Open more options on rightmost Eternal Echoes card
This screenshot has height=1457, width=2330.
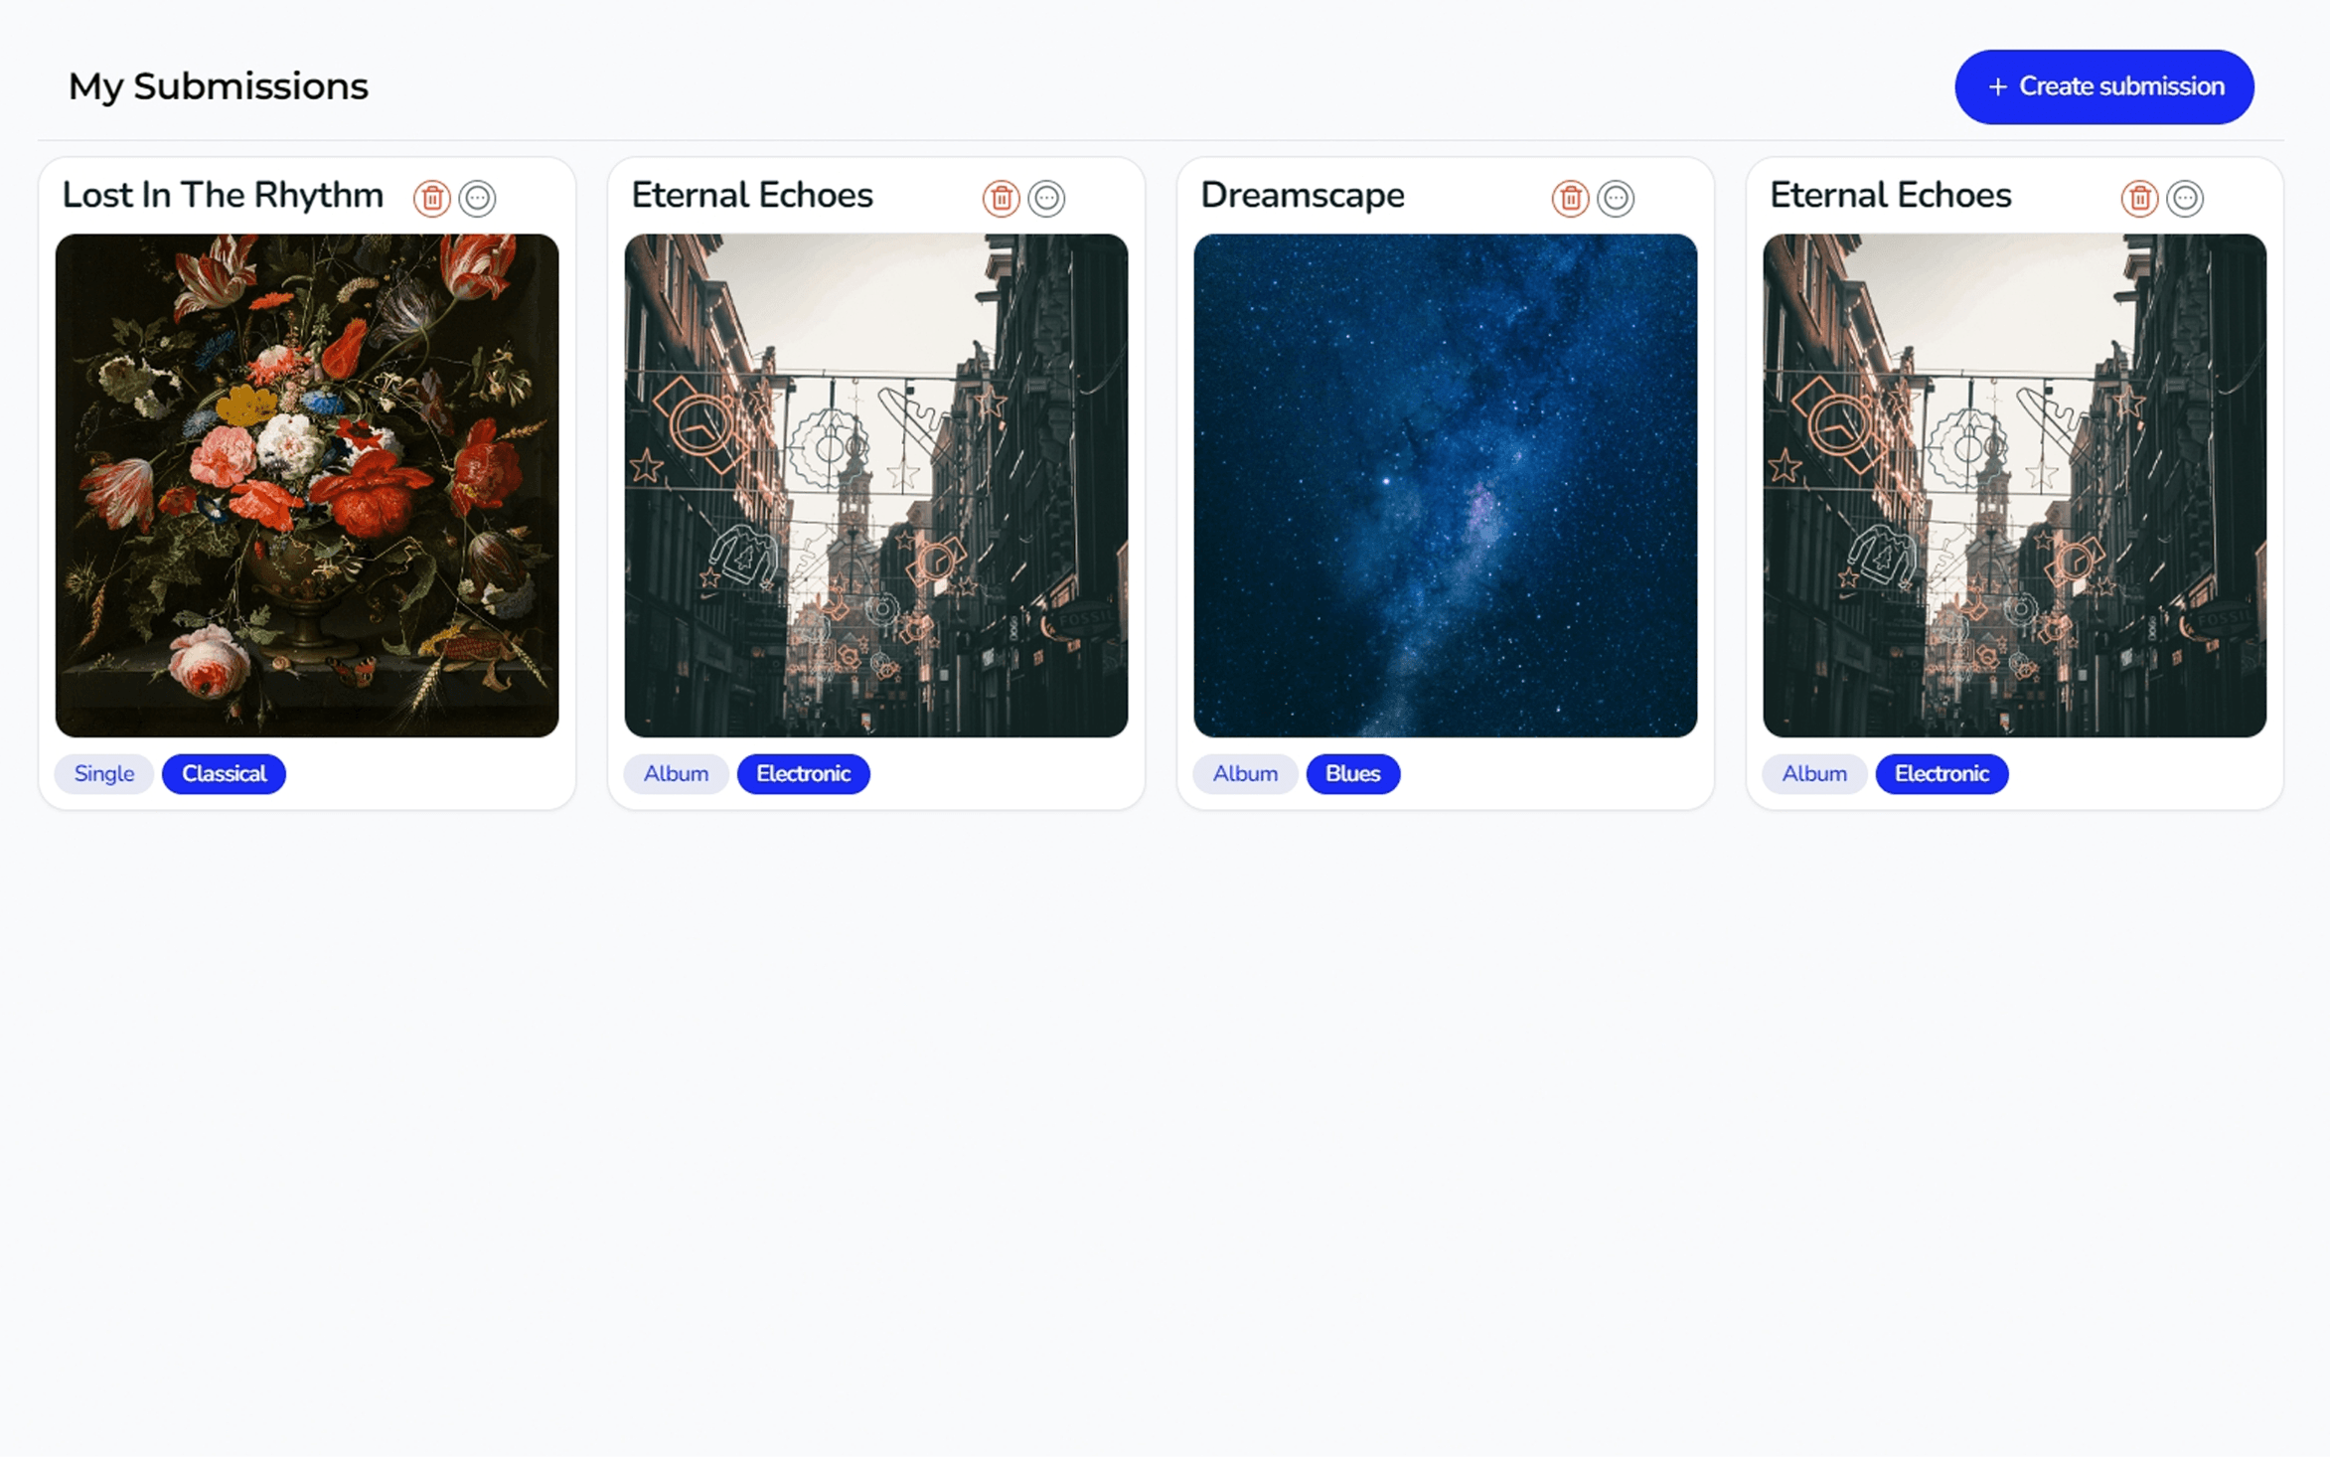(2185, 198)
